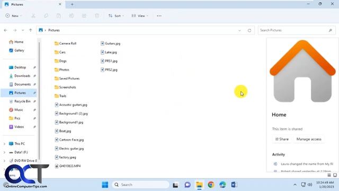Image resolution: width=339 pixels, height=191 pixels.
Task: Show hidden system tray icons
Action: tap(295, 185)
